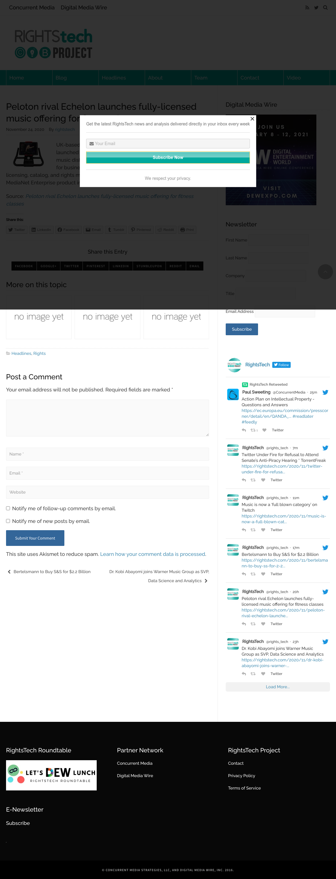Screen dimensions: 336x879
Task: Open Terms of Service footer link
Action: pos(244,788)
